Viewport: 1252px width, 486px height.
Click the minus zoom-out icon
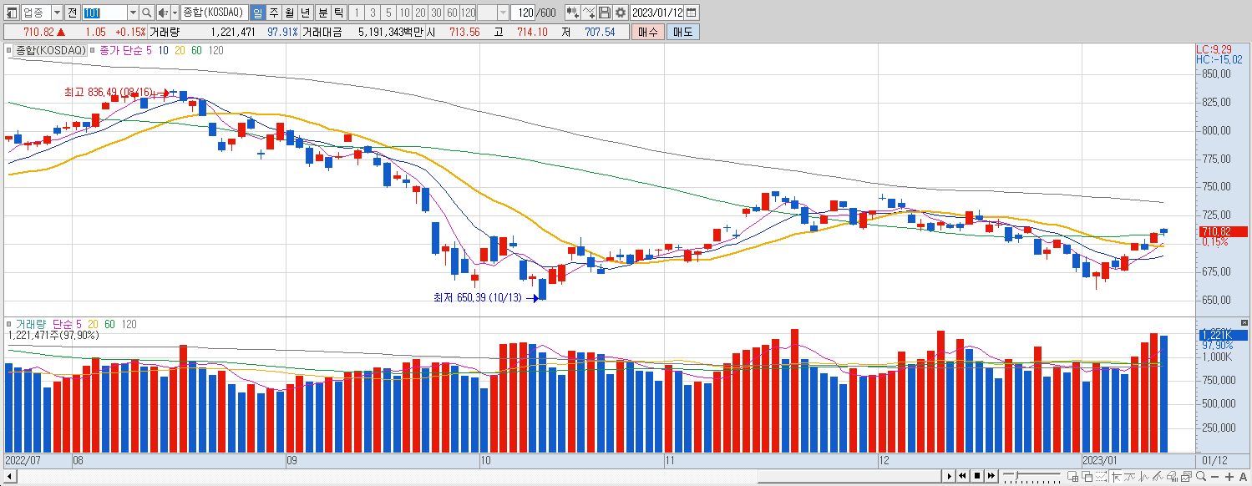(1214, 477)
